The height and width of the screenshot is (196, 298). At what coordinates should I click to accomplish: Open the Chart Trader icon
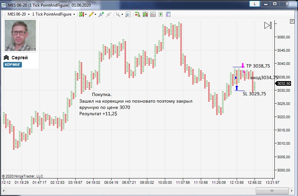[137, 14]
